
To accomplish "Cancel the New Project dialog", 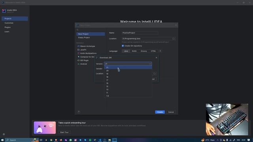I will pos(171,112).
